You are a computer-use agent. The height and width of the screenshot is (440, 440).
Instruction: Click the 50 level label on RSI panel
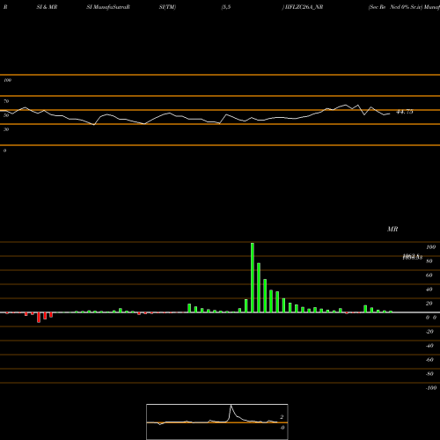point(6,115)
